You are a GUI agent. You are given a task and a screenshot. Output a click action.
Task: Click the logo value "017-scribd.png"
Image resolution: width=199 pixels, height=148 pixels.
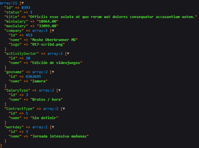pyautogui.click(x=48, y=44)
